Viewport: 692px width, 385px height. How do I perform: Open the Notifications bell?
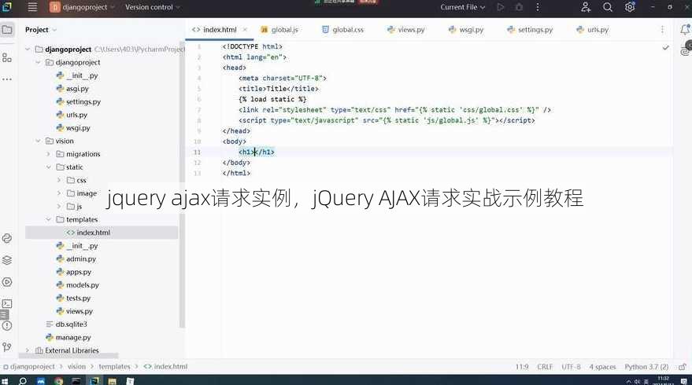[x=684, y=30]
